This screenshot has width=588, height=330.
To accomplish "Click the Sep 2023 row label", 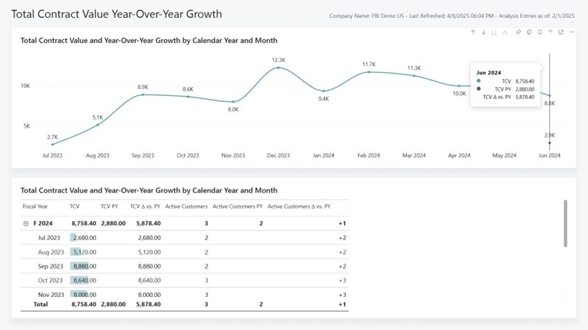I will [50, 266].
